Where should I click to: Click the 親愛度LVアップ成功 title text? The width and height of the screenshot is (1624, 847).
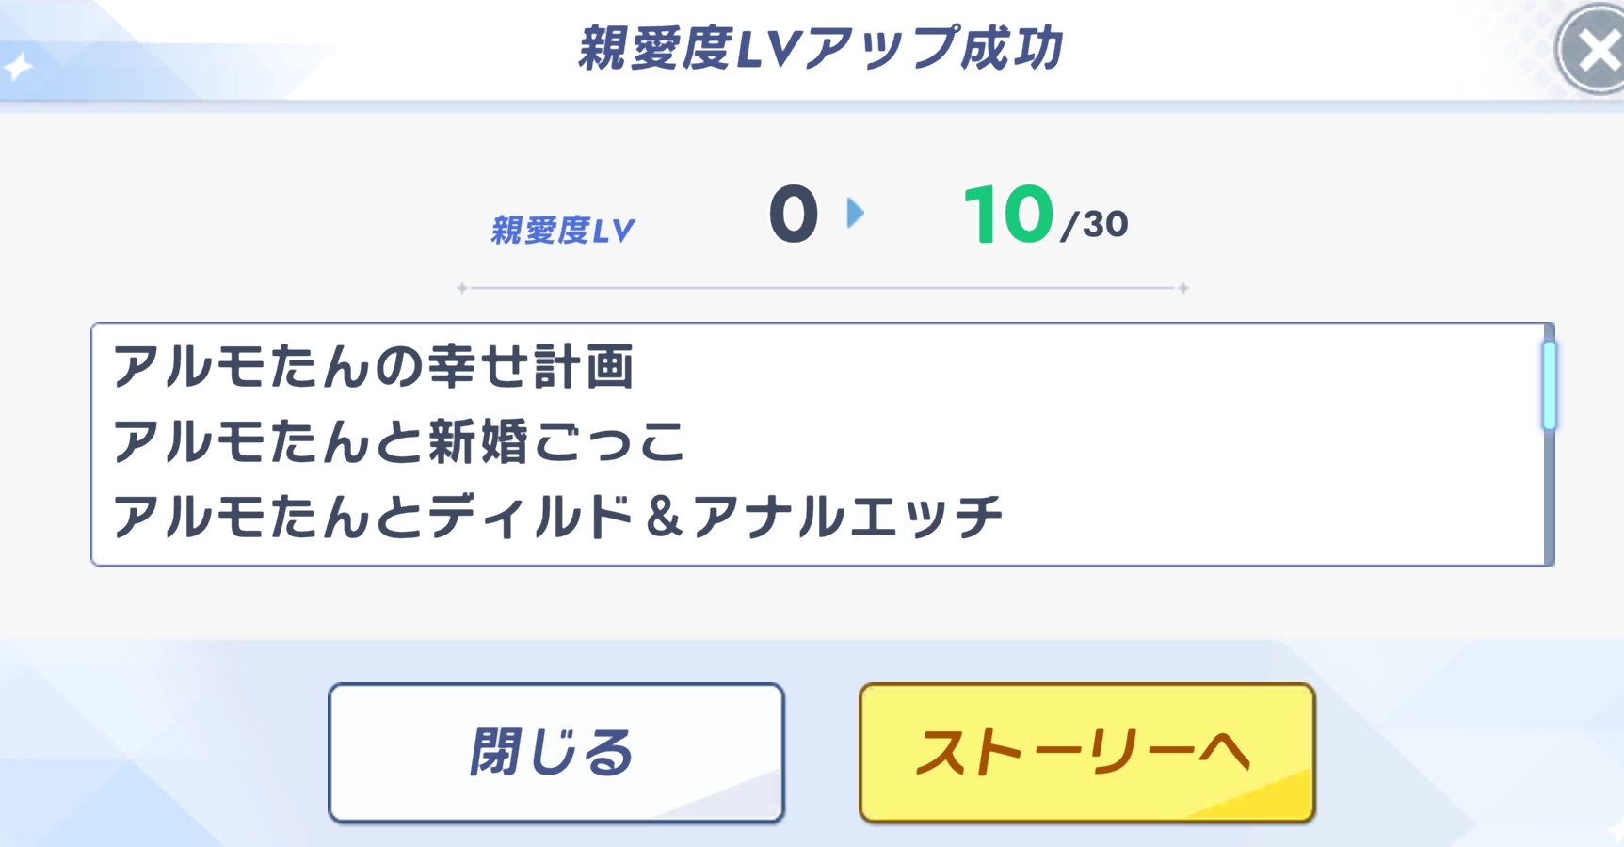point(819,49)
